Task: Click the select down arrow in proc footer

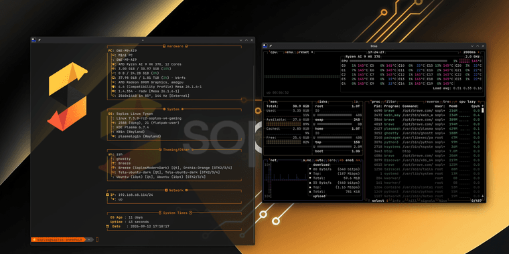Action: [387, 201]
